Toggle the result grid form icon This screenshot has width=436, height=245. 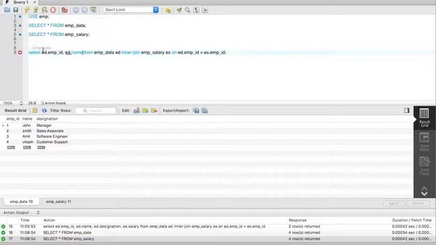click(35, 110)
